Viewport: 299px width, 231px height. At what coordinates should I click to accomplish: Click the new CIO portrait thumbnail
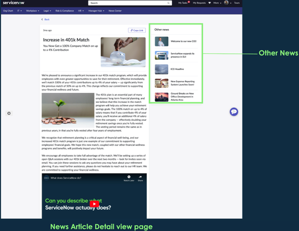[161, 41]
